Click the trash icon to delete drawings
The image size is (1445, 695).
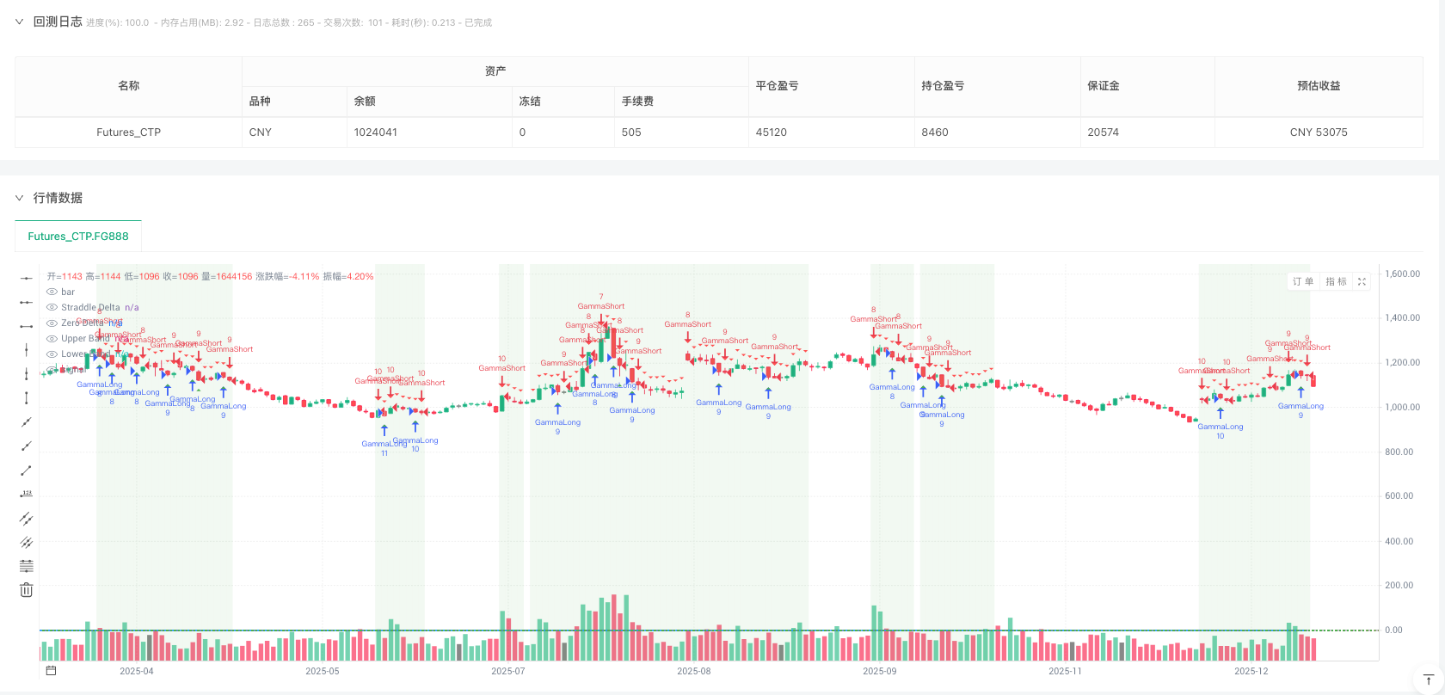pos(27,589)
